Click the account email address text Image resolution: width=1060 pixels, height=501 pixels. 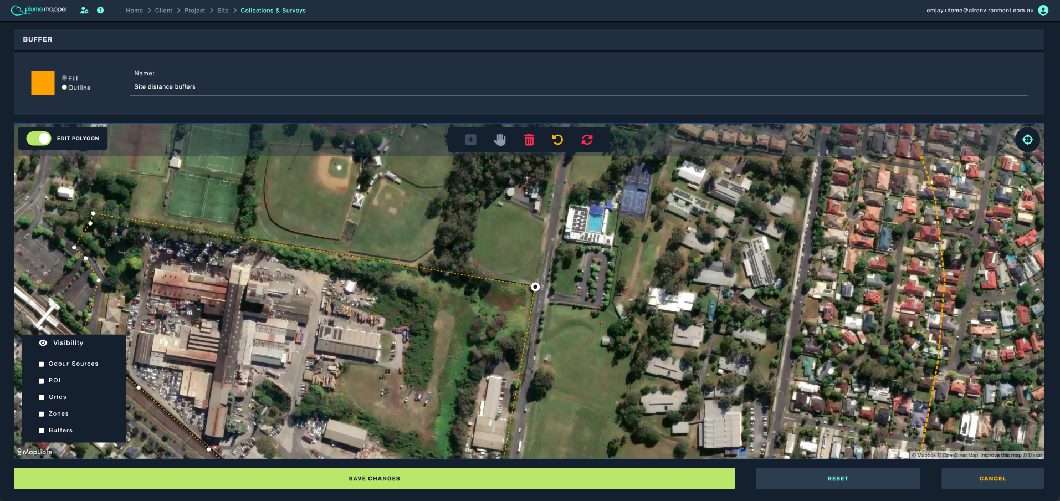coord(980,11)
